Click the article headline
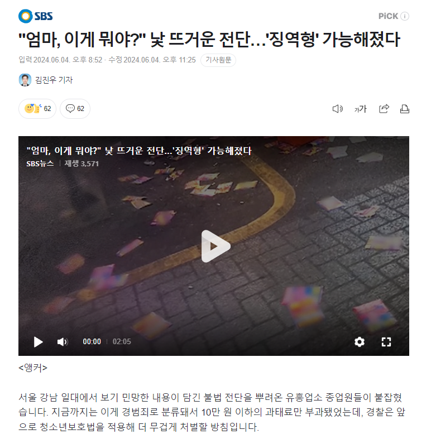Viewport: 431px width, 444px height. [209, 39]
